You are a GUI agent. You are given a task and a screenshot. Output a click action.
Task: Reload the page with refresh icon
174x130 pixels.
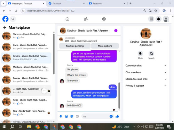point(16,11)
